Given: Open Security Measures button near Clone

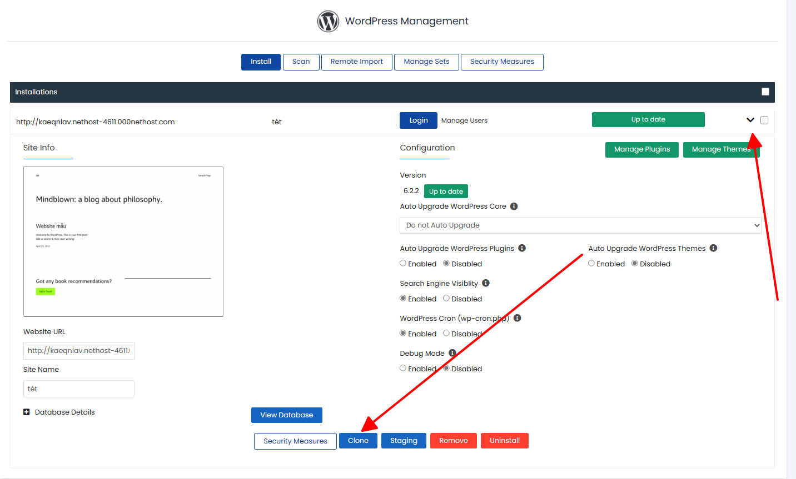Looking at the screenshot, I should coord(295,441).
